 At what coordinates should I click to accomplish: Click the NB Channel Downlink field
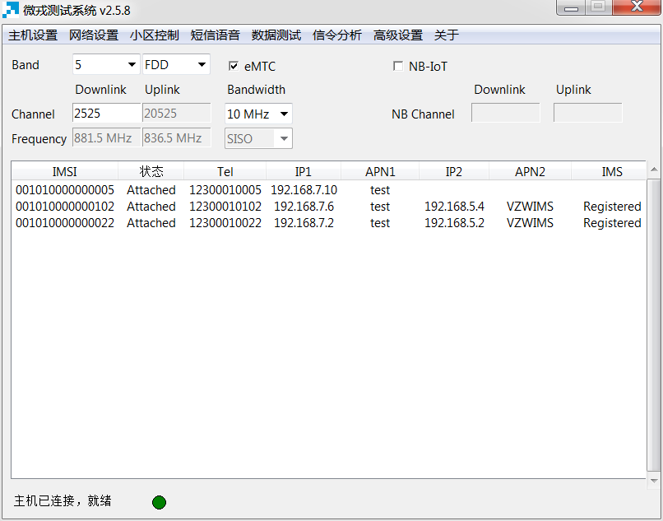[506, 113]
